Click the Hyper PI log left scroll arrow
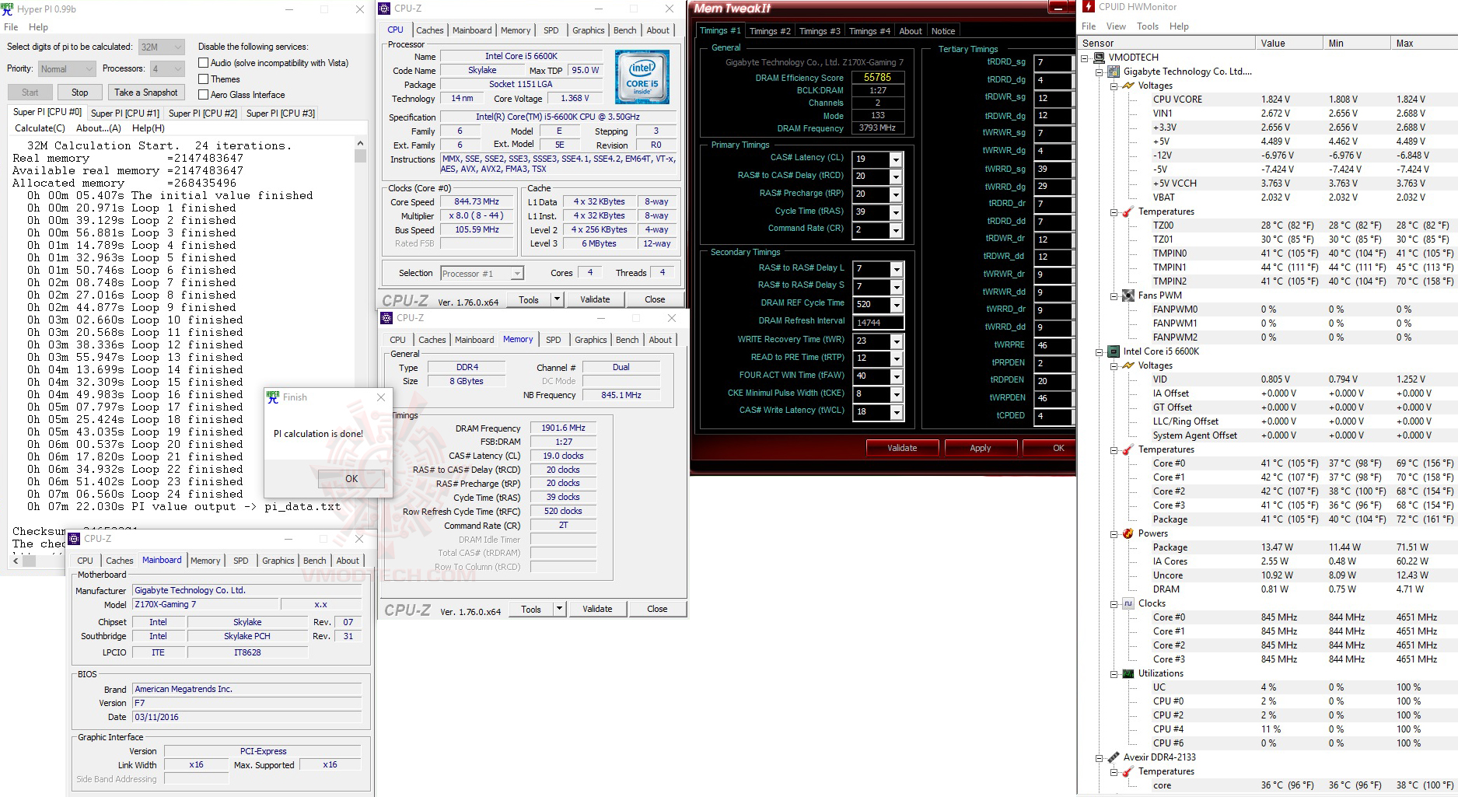This screenshot has height=797, width=1458. pyautogui.click(x=16, y=560)
